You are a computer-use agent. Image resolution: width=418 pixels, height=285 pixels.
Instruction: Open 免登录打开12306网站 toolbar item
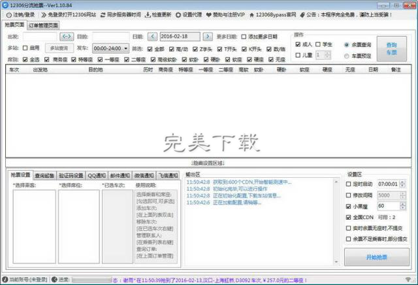click(69, 14)
